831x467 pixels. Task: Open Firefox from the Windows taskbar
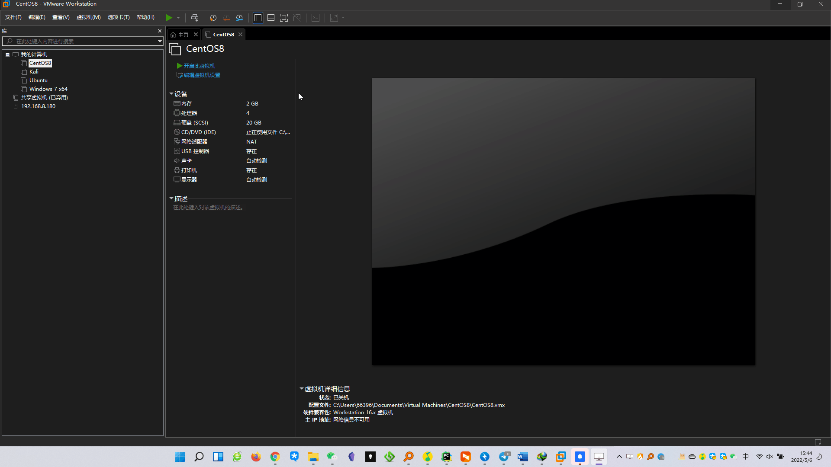point(256,457)
